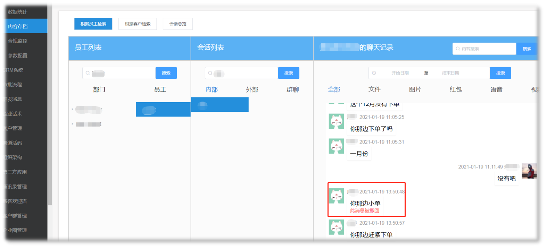The image size is (547, 250).
Task: Click the 结束日期 date field
Action: 450,73
